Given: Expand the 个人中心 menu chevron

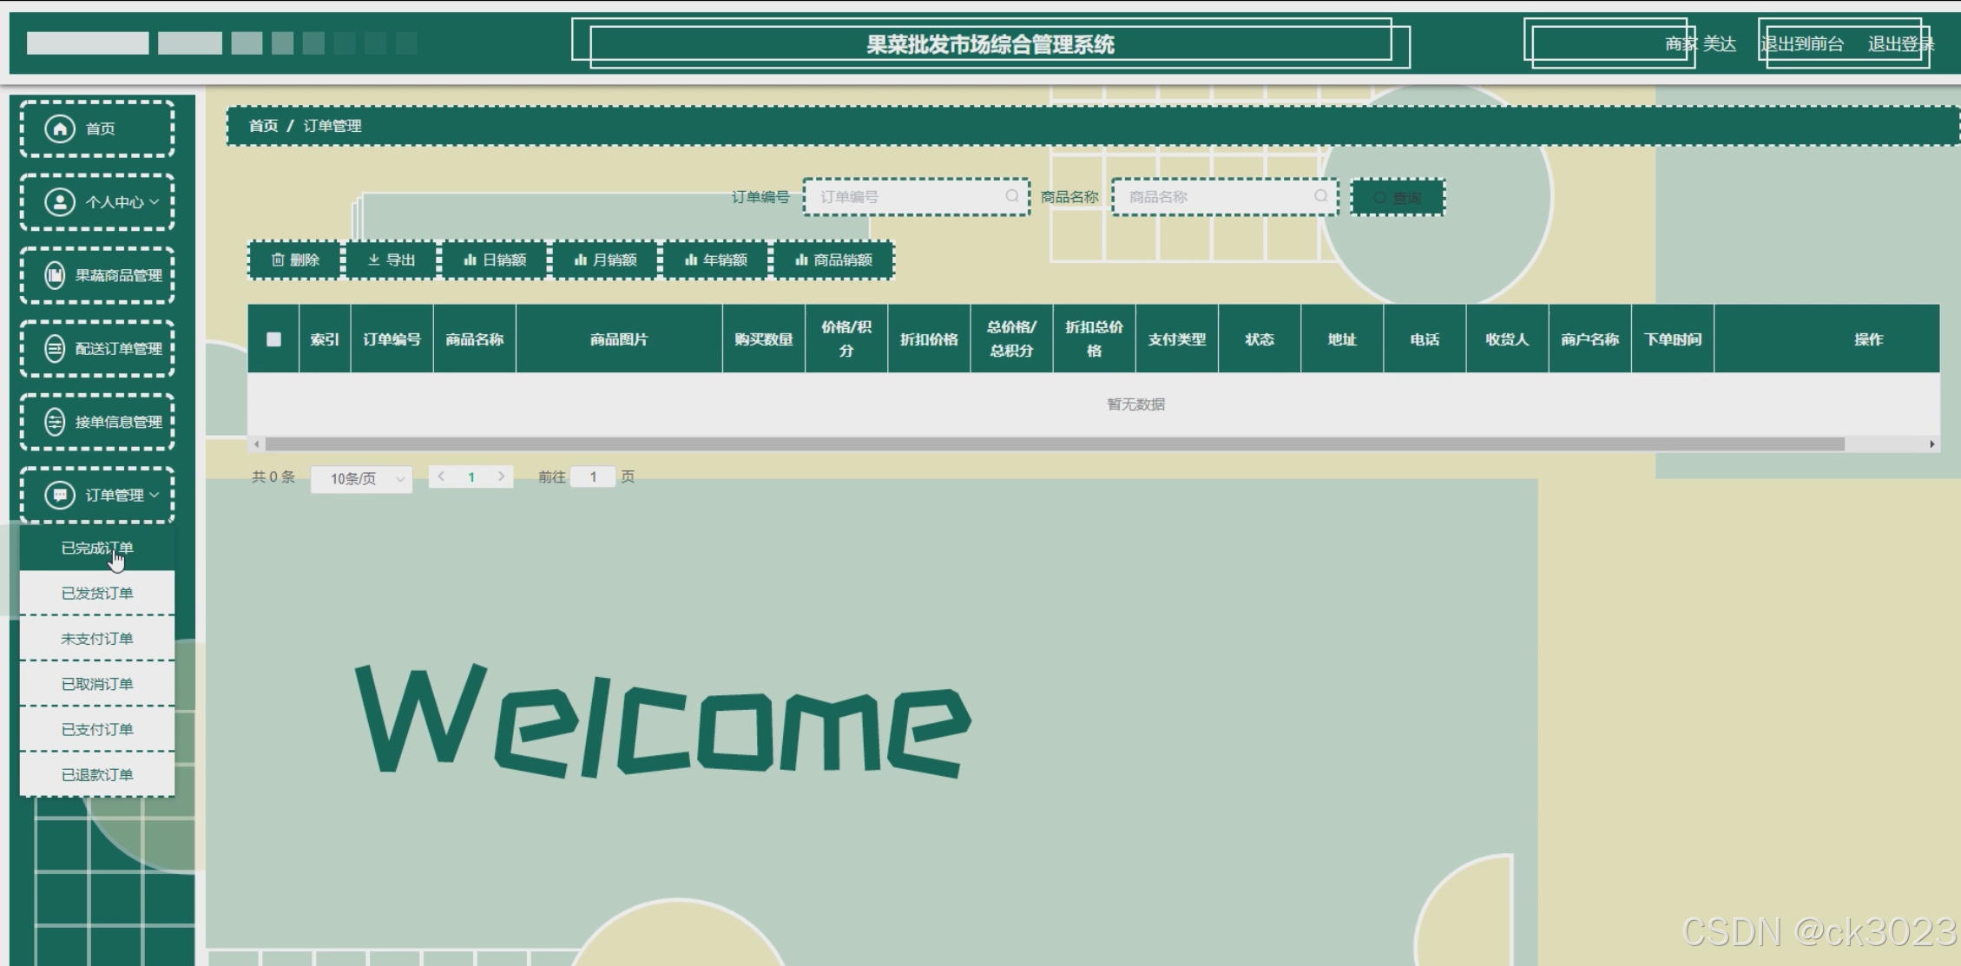Looking at the screenshot, I should pyautogui.click(x=155, y=202).
